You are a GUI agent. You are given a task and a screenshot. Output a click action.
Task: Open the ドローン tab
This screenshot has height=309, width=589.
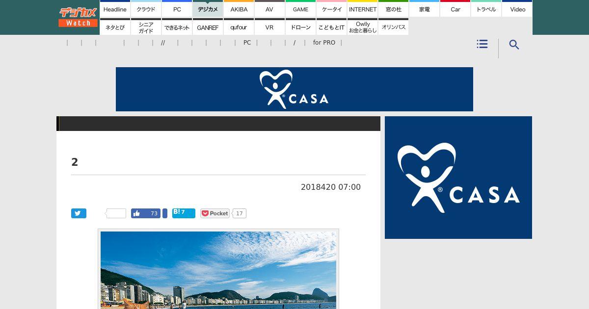coord(300,26)
